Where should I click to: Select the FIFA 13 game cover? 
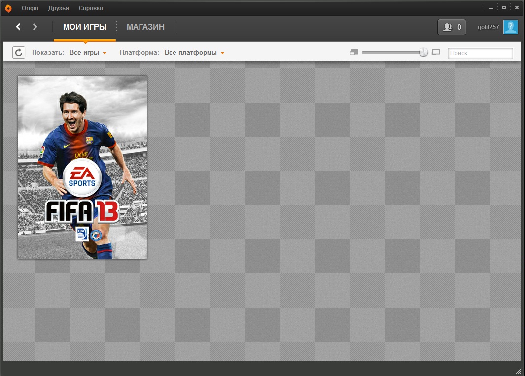[x=82, y=168]
